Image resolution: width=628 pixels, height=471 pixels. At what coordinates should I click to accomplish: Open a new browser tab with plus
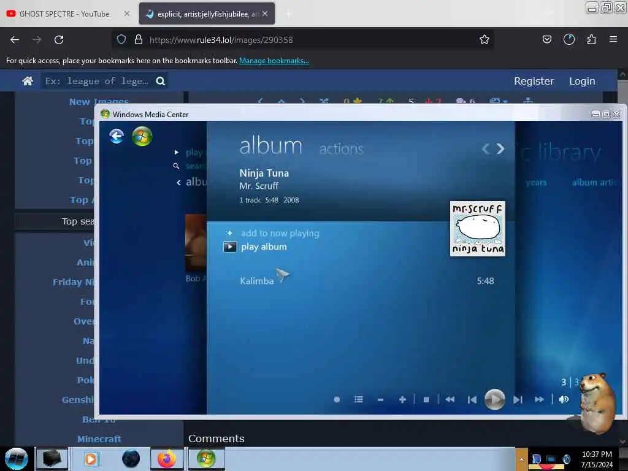pyautogui.click(x=288, y=14)
